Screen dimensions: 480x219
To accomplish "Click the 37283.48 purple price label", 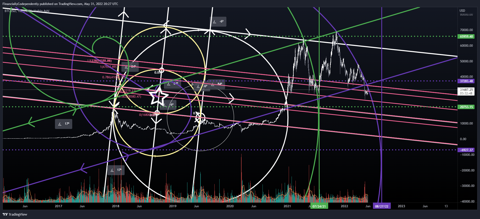I will point(466,81).
